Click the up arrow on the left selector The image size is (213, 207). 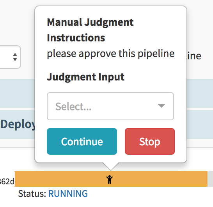(15, 55)
